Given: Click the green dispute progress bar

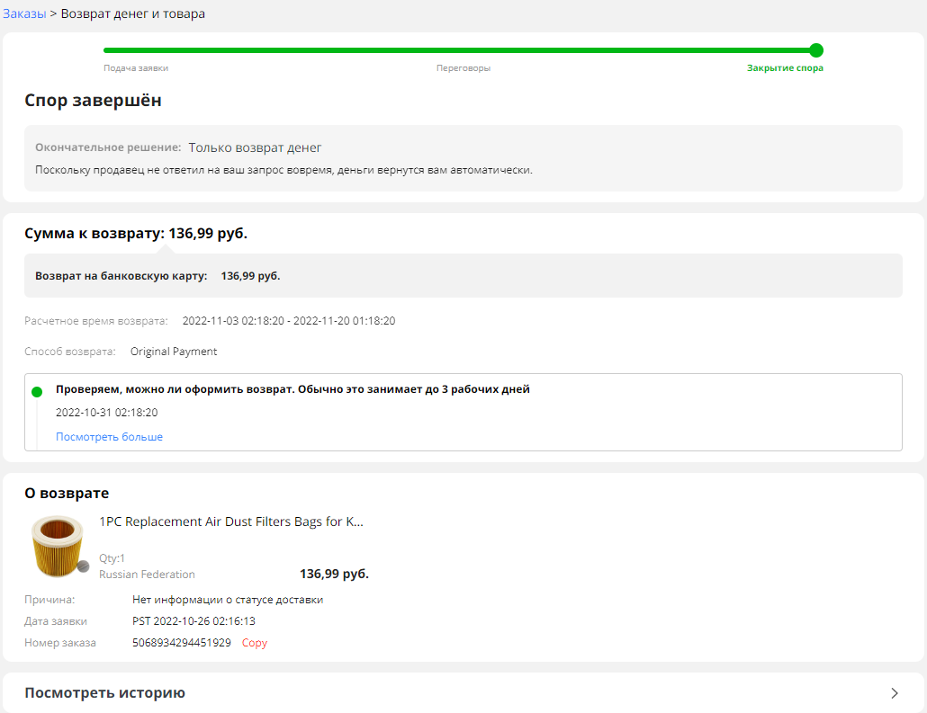Looking at the screenshot, I should (459, 50).
